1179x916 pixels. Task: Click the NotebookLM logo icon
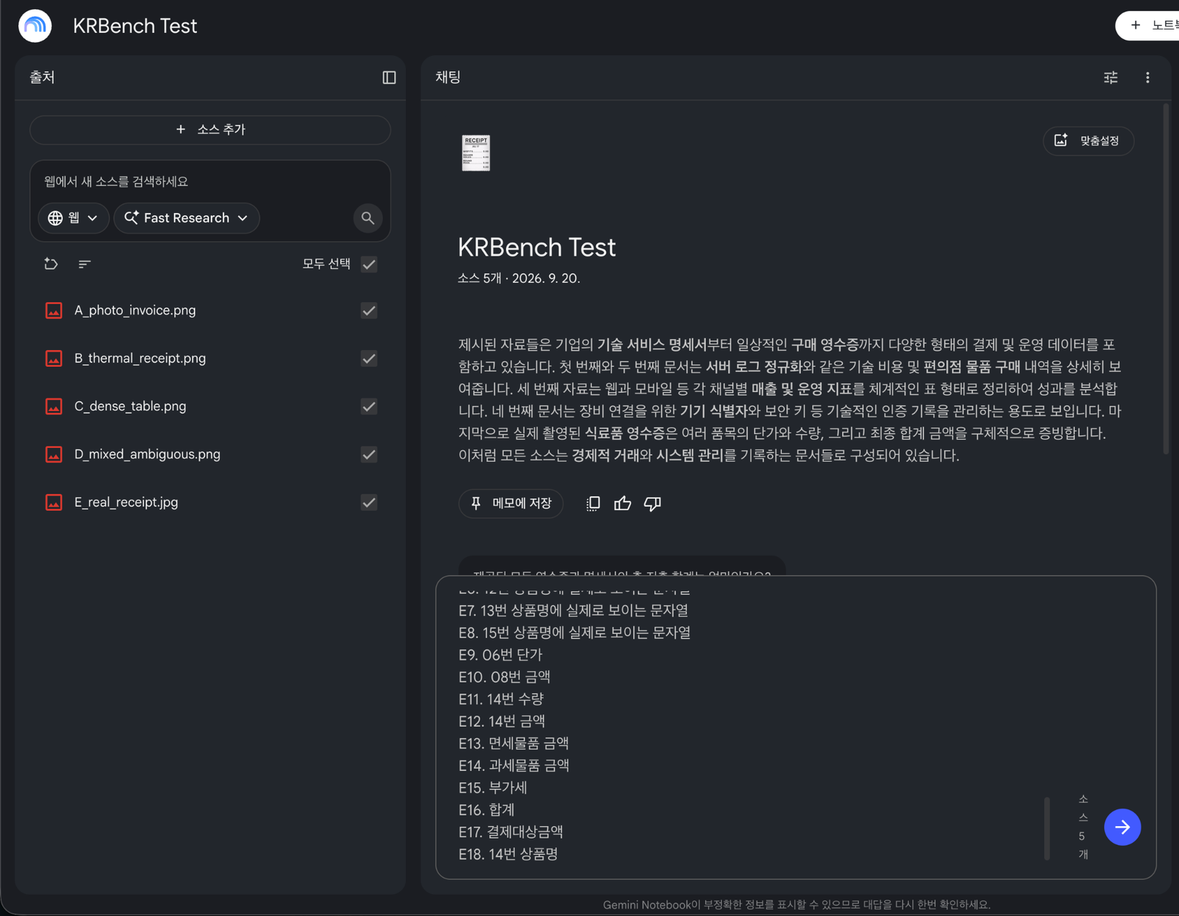click(x=35, y=26)
